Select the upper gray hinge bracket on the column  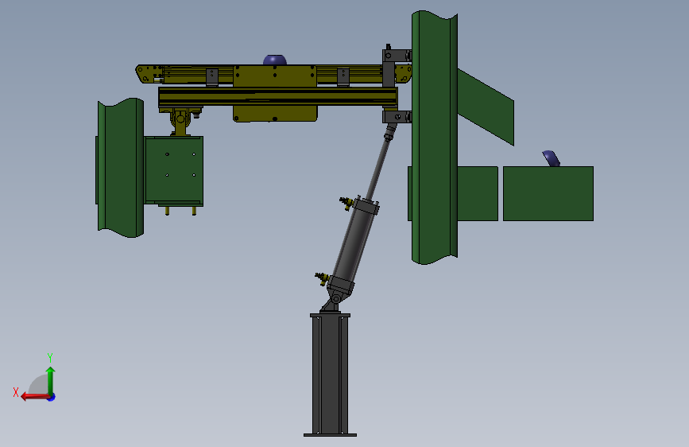397,56
